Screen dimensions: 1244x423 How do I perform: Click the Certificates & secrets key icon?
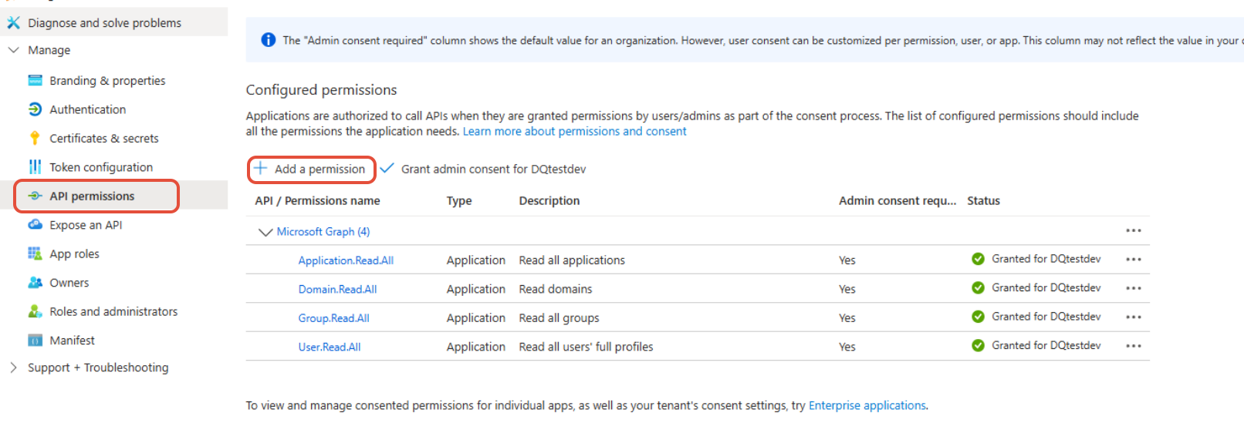[35, 138]
